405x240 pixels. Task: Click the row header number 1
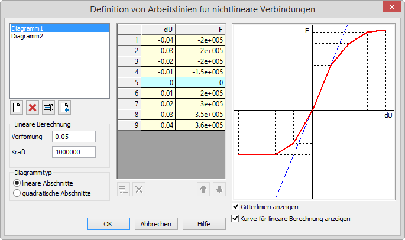point(129,40)
